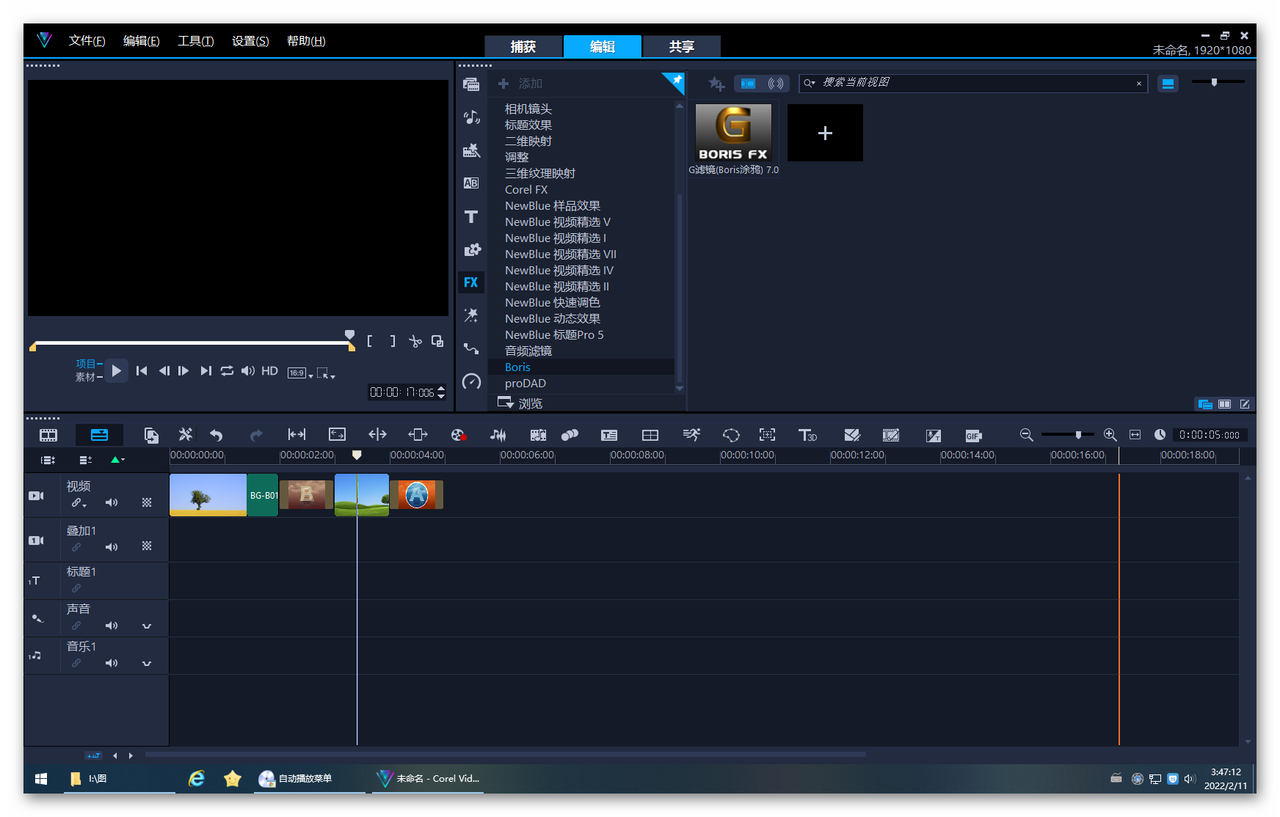1280x817 pixels.
Task: Select the FX filter library panel
Action: tap(471, 282)
